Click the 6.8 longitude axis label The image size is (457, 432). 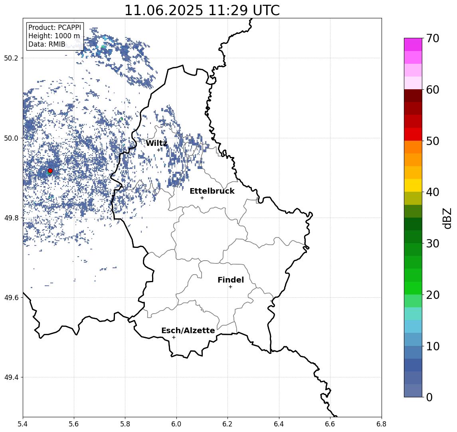click(x=381, y=424)
